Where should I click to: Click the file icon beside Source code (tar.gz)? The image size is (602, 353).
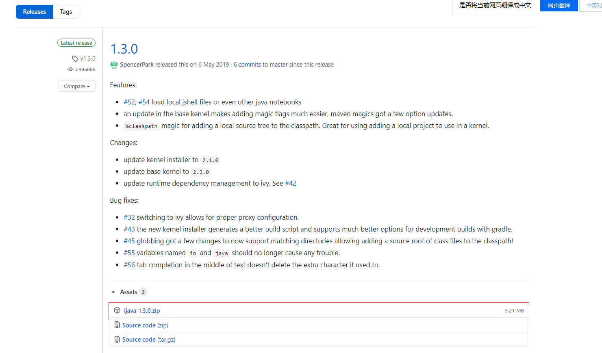click(x=117, y=339)
